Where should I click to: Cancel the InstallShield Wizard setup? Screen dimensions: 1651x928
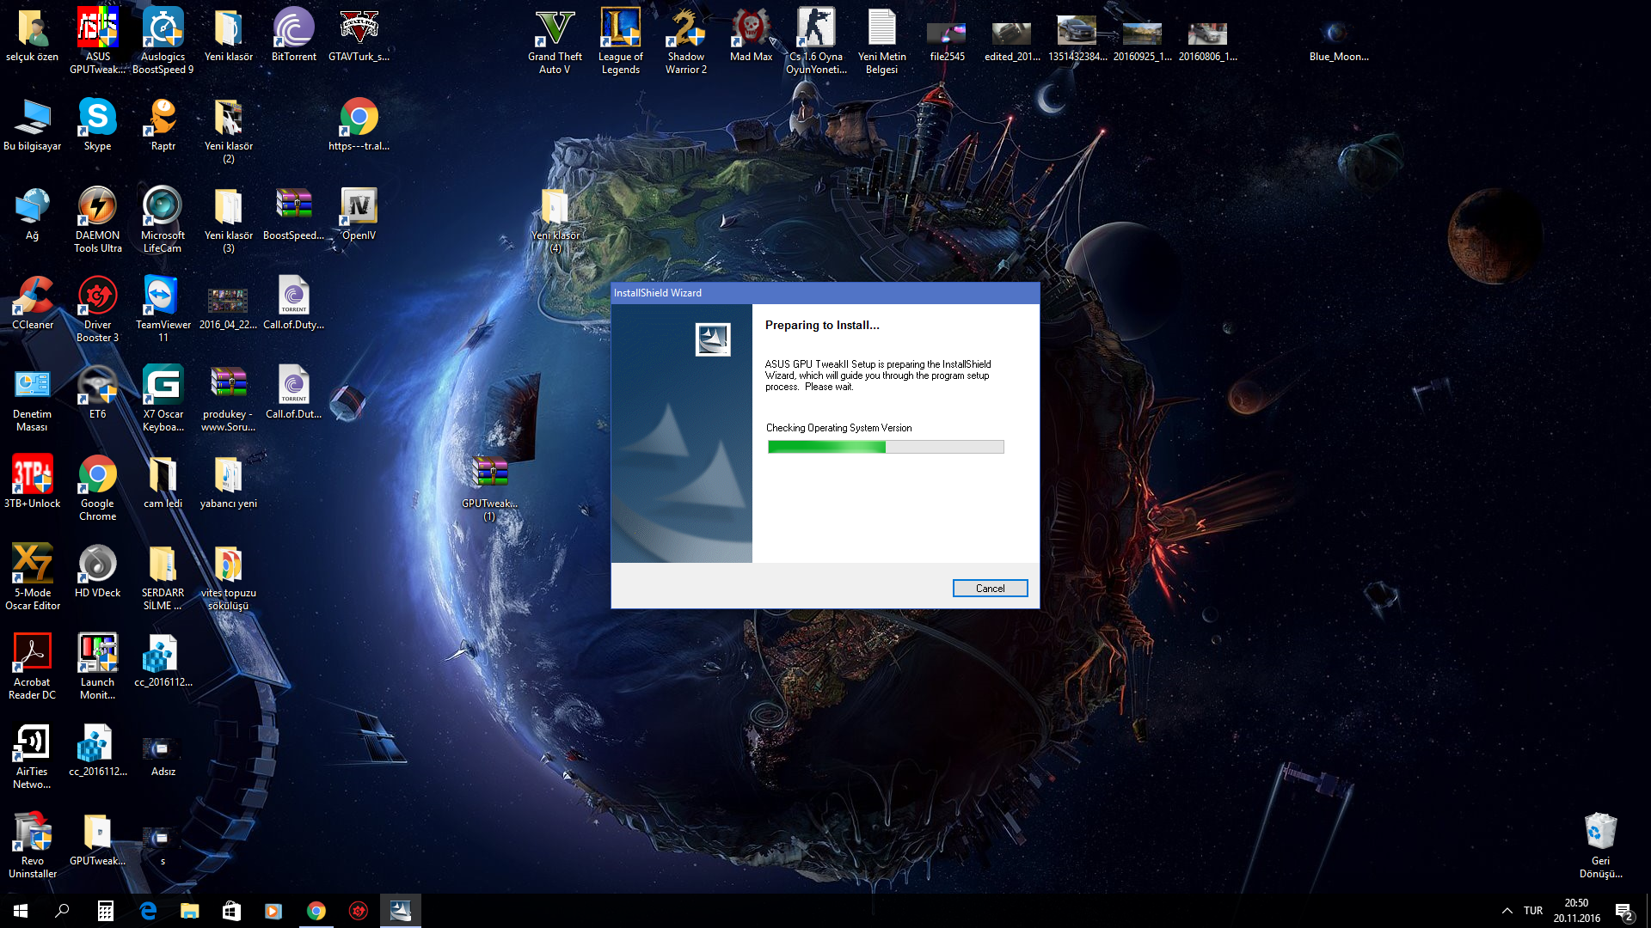point(990,589)
